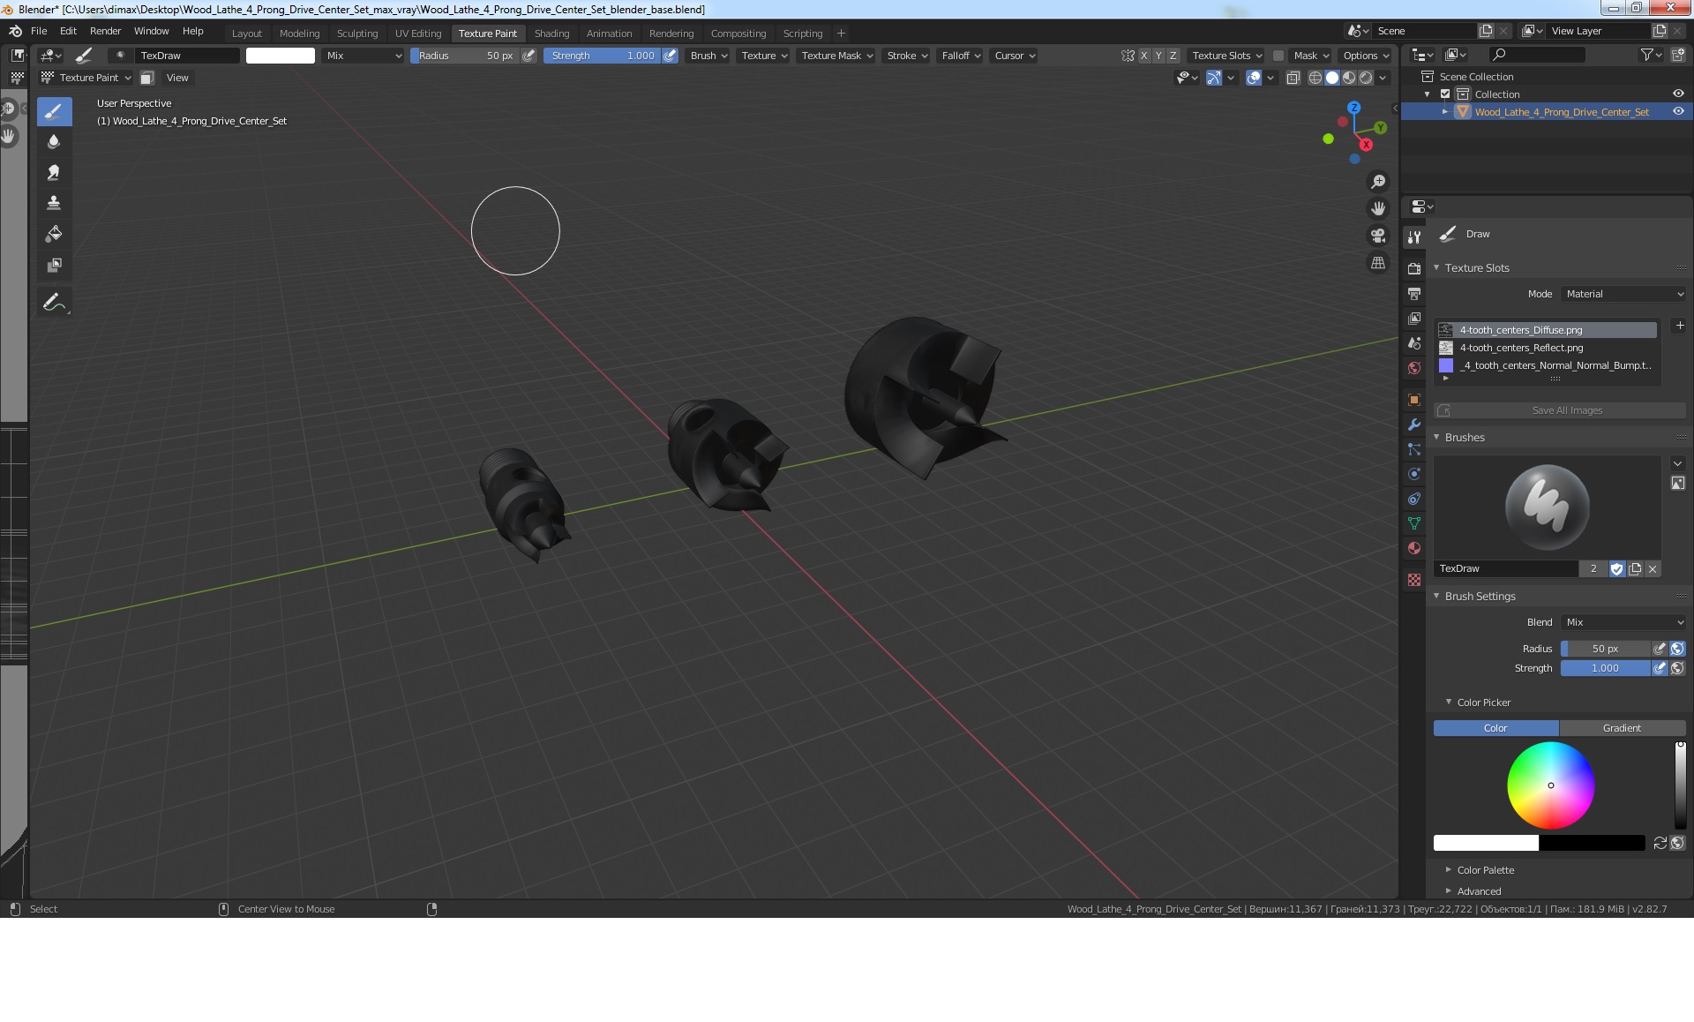The image size is (1694, 1022).
Task: Select the Annotate tool
Action: pos(54,303)
